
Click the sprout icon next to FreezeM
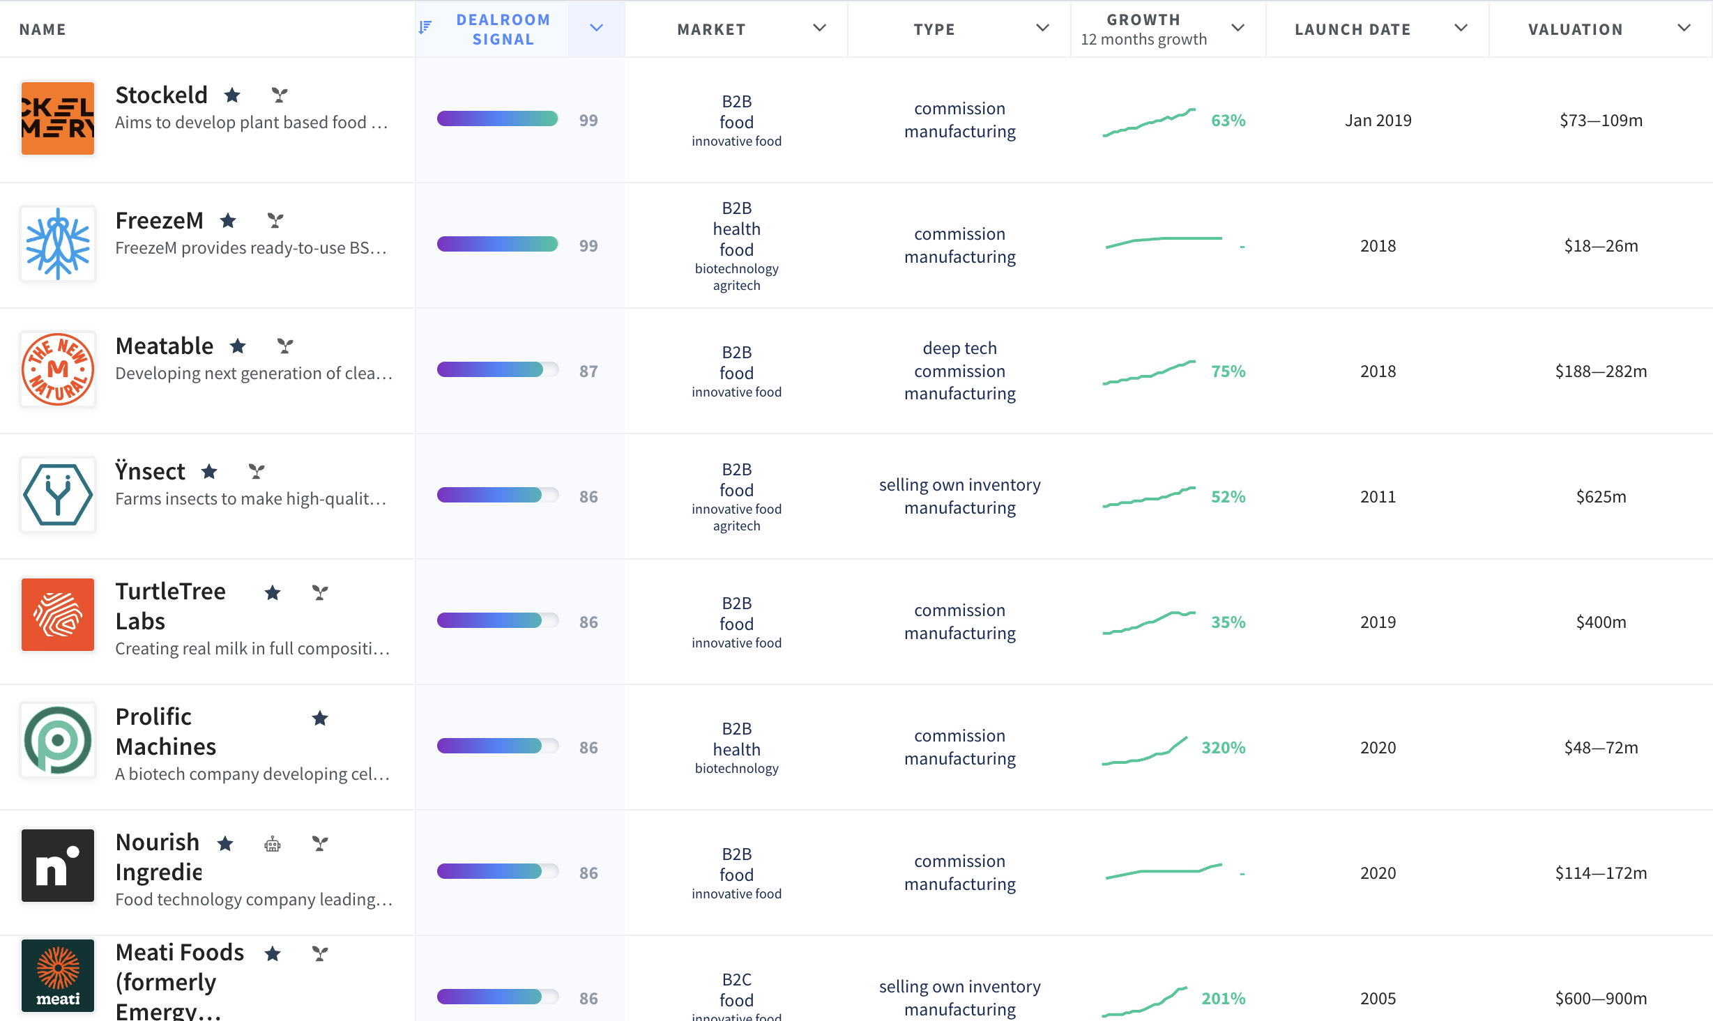click(275, 220)
